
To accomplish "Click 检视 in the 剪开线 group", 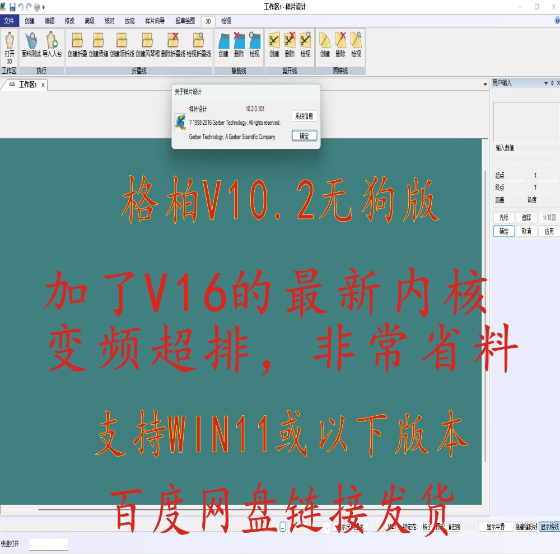I will [305, 45].
